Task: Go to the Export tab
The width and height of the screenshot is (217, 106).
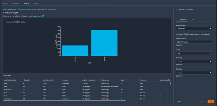Action: coord(37,3)
